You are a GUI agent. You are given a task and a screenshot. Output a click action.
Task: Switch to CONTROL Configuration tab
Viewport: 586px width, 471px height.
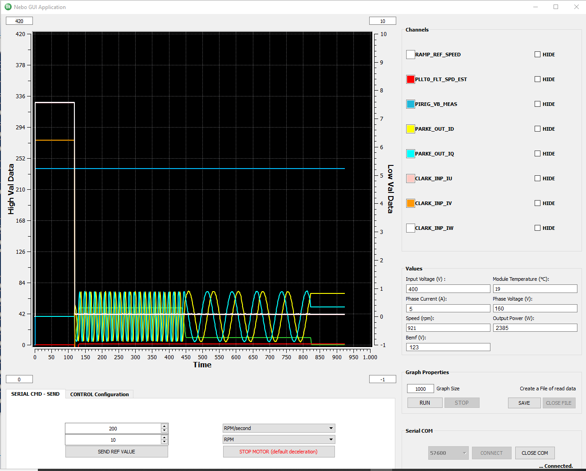99,394
